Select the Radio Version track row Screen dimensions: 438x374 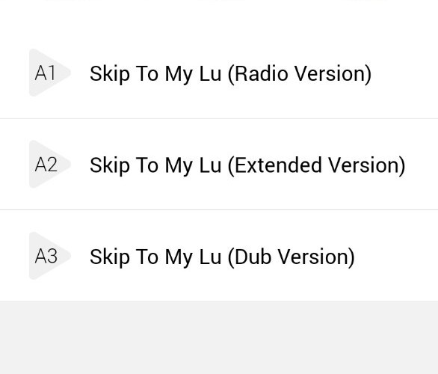coord(219,73)
